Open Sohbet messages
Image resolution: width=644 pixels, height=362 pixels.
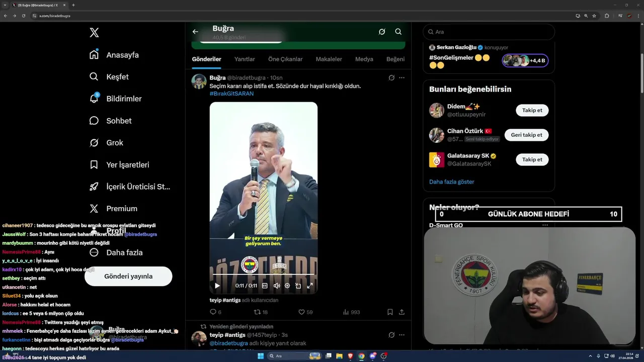tap(110, 121)
